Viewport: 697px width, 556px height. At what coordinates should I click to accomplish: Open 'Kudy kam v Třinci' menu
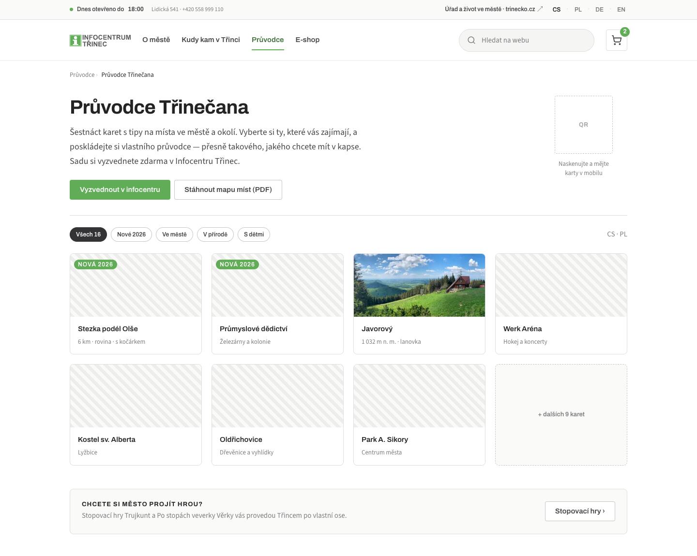click(211, 40)
